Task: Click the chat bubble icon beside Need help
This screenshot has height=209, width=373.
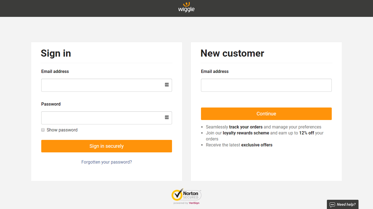Action: click(x=332, y=205)
